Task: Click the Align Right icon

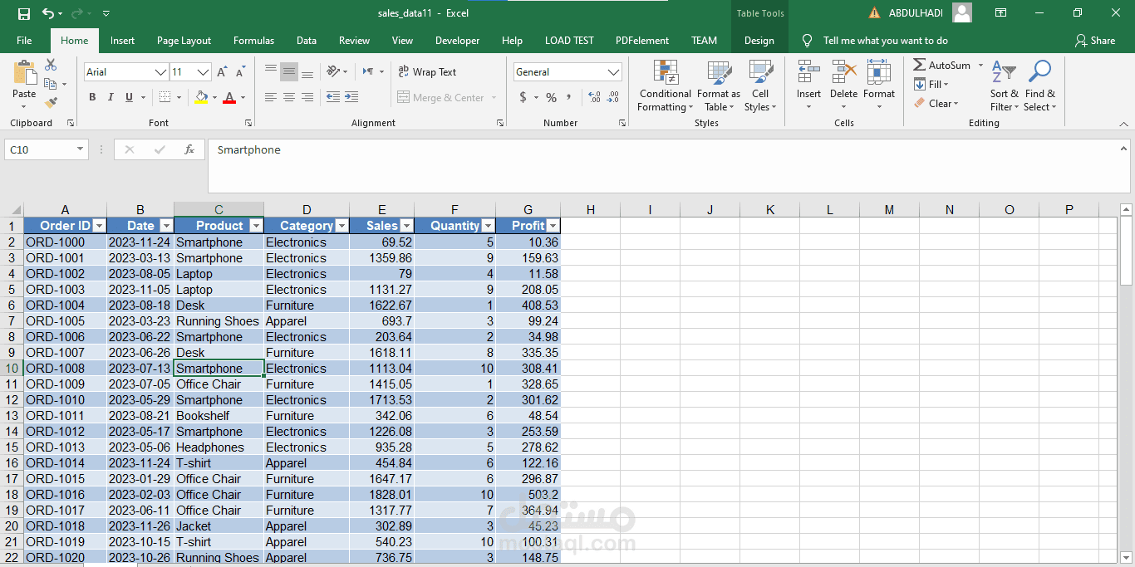Action: click(x=307, y=97)
